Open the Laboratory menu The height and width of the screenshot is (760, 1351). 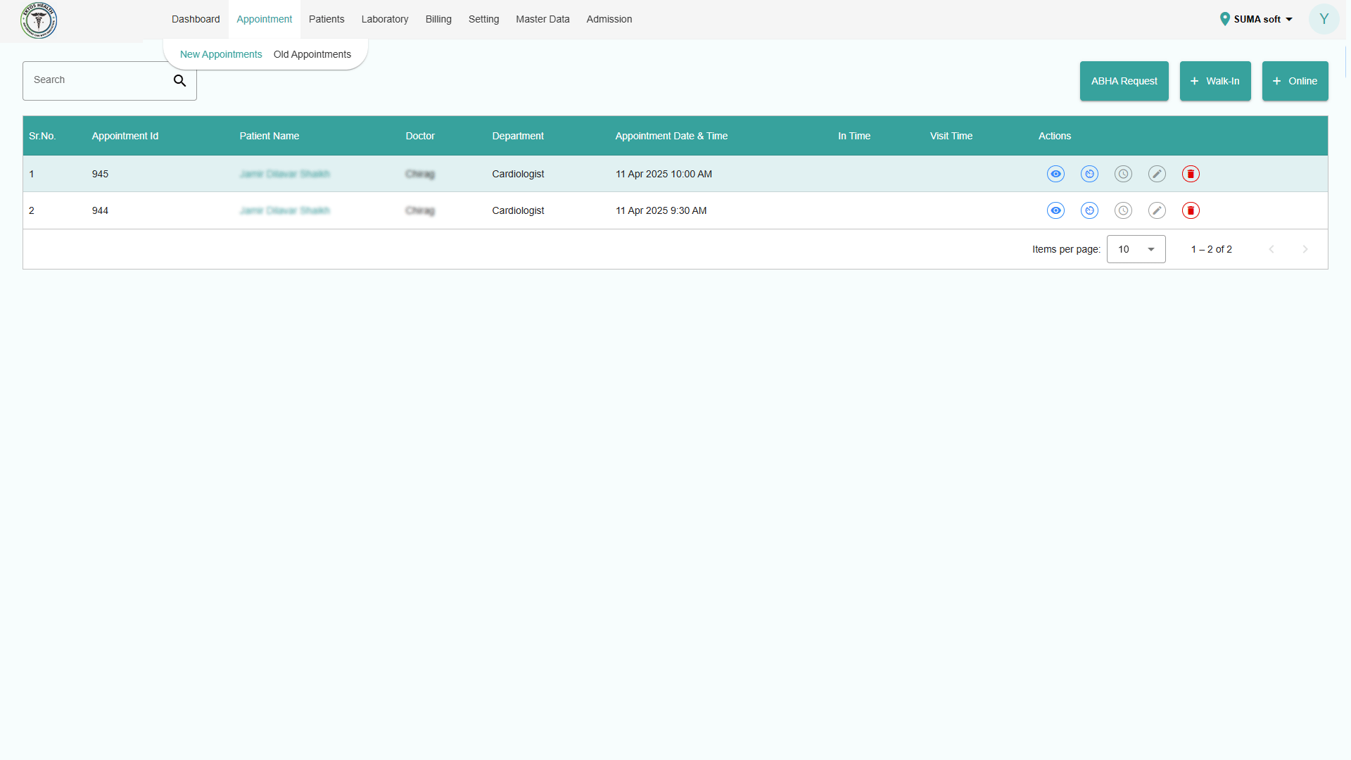coord(384,19)
